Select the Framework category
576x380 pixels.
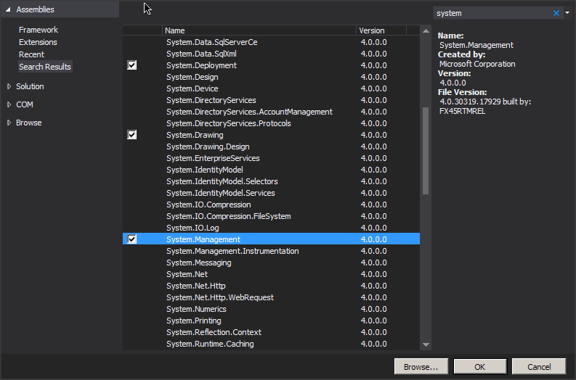click(x=38, y=30)
